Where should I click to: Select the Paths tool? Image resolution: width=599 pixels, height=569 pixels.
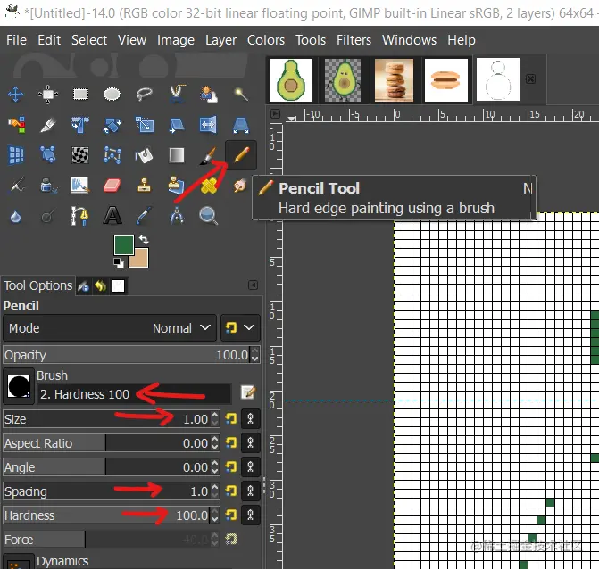tap(79, 217)
